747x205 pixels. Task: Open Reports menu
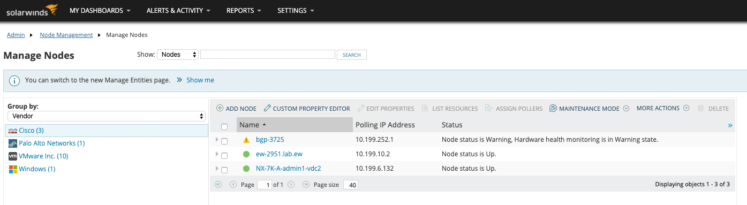(244, 11)
